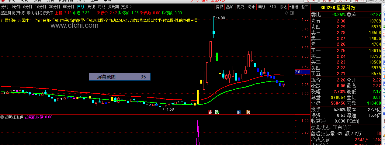This screenshot has width=385, height=145.
Task: Click the 星星科技(日线) chart title
Action: point(13,13)
